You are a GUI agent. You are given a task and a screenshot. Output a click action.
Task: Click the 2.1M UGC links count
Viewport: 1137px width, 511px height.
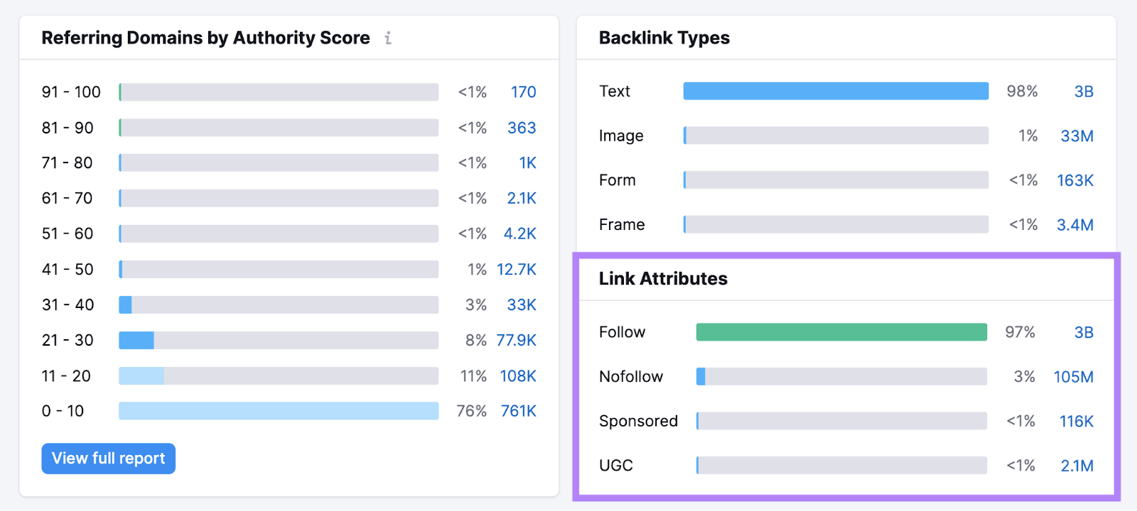pyautogui.click(x=1077, y=466)
